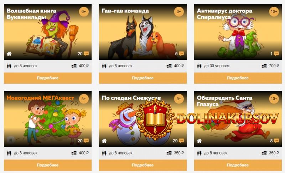Click home icon on Волшебная книга Буквинильды card
285x173 pixels.
point(9,54)
